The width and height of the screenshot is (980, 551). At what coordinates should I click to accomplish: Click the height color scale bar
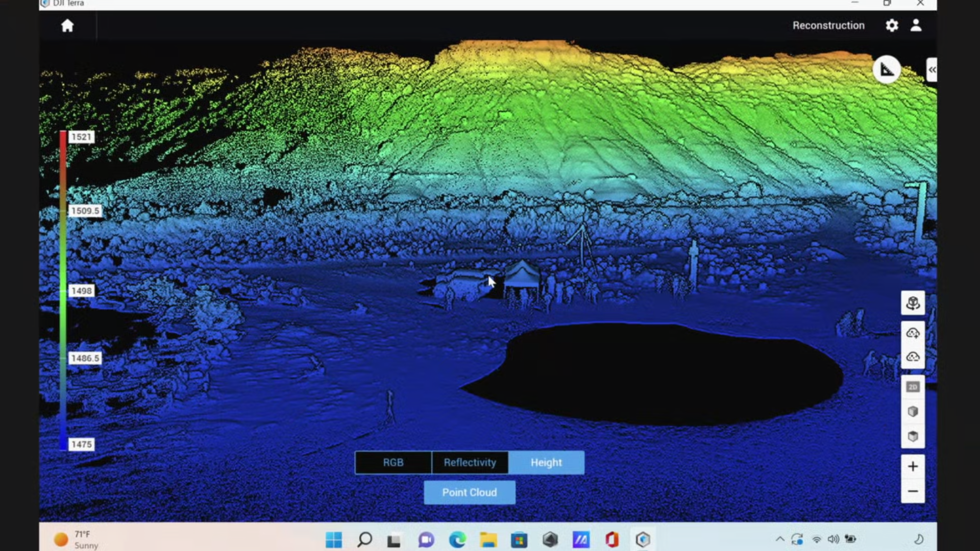click(x=63, y=291)
